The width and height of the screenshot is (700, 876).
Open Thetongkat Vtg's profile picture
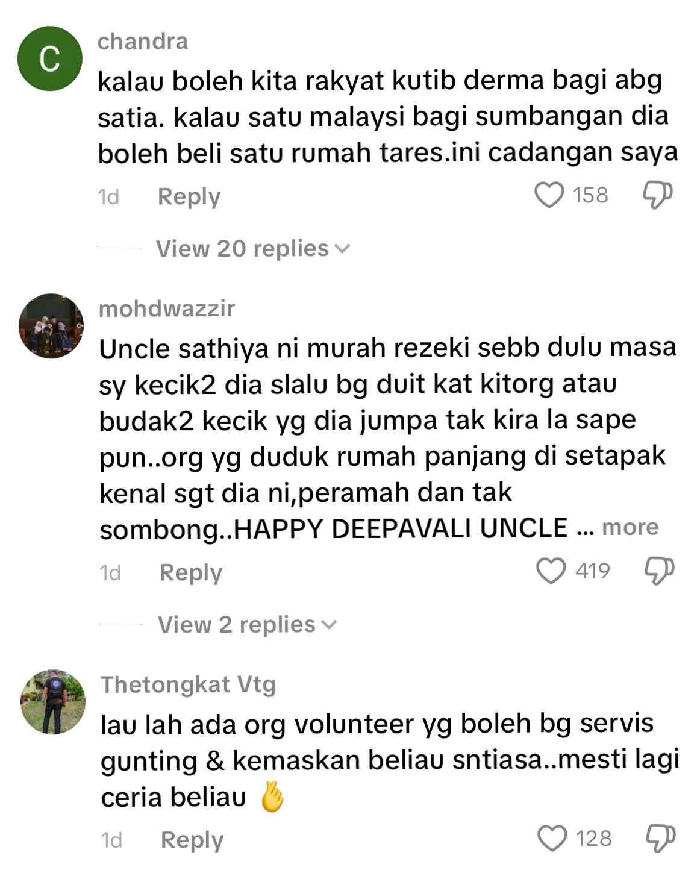pyautogui.click(x=53, y=702)
